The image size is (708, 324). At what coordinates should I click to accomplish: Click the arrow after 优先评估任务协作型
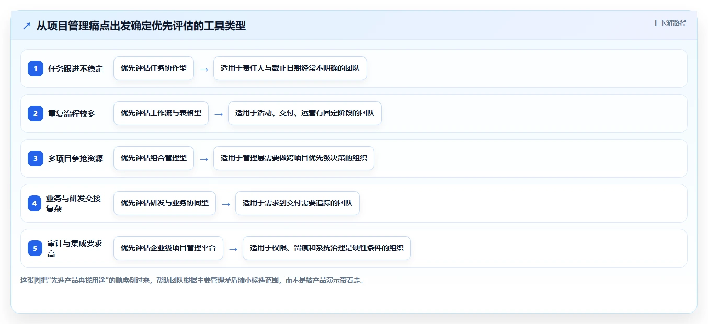tap(204, 69)
